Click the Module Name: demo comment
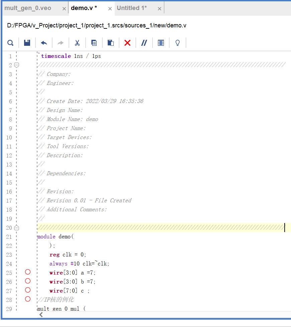Image resolution: width=291 pixels, height=327 pixels. [x=68, y=119]
